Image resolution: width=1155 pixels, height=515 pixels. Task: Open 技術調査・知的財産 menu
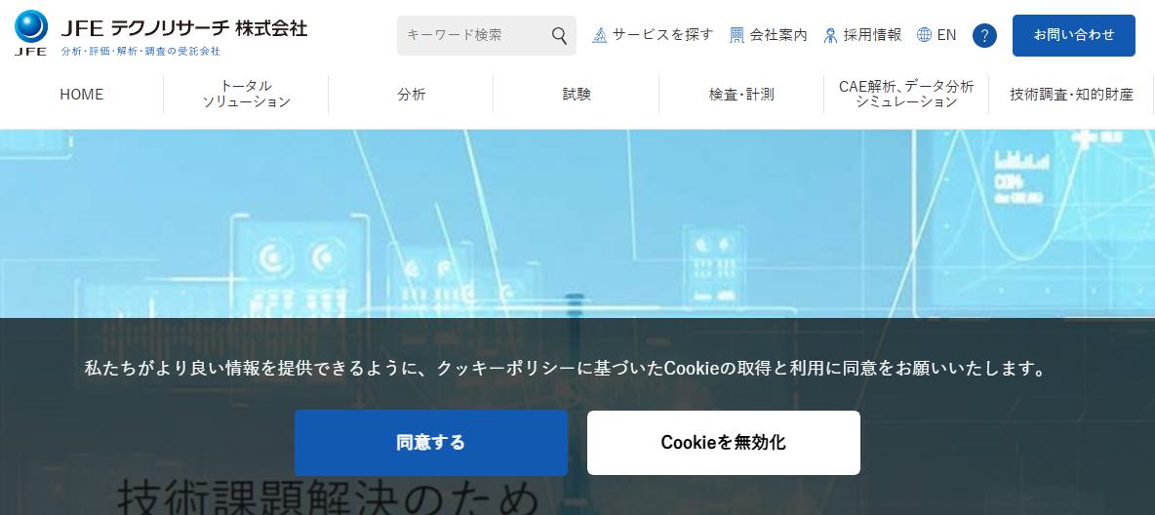coord(1071,95)
